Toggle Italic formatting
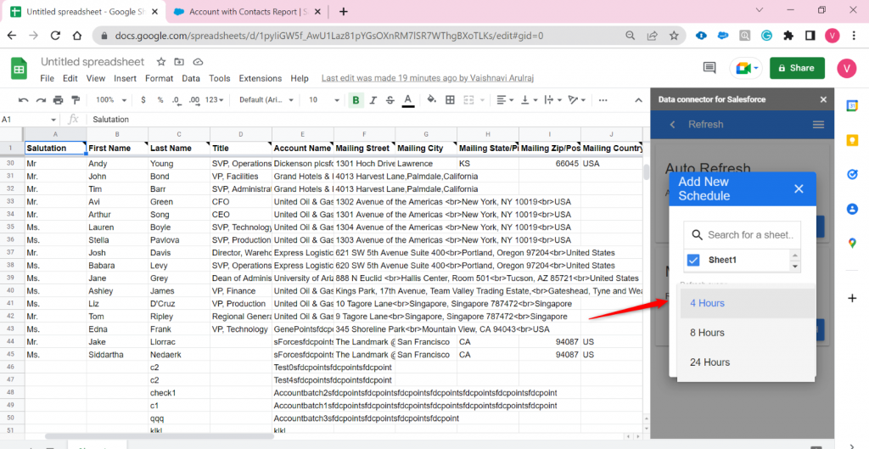This screenshot has height=449, width=869. tap(373, 100)
